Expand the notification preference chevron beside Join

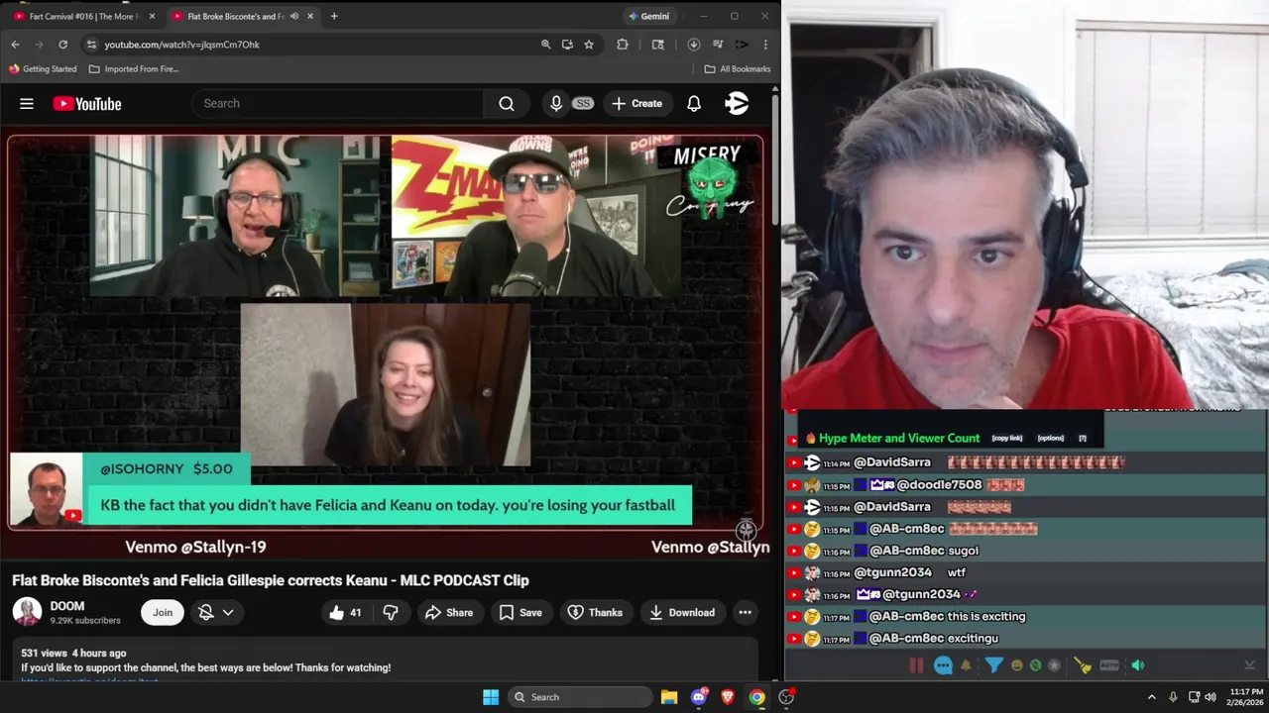(228, 612)
